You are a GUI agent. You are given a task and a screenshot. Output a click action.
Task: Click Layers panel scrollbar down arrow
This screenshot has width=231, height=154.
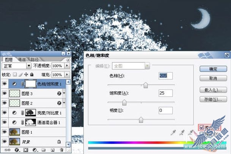pyautogui.click(x=68, y=145)
